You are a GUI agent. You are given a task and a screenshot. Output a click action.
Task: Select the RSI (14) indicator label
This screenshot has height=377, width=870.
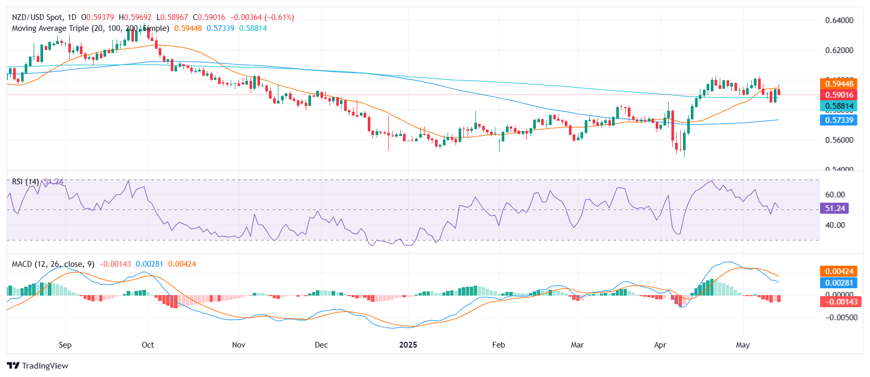point(25,182)
